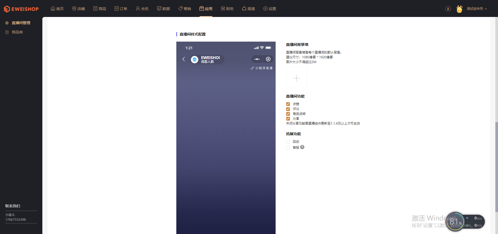Toggle the 商品货架 checkbox
The image size is (498, 234).
pos(288,114)
